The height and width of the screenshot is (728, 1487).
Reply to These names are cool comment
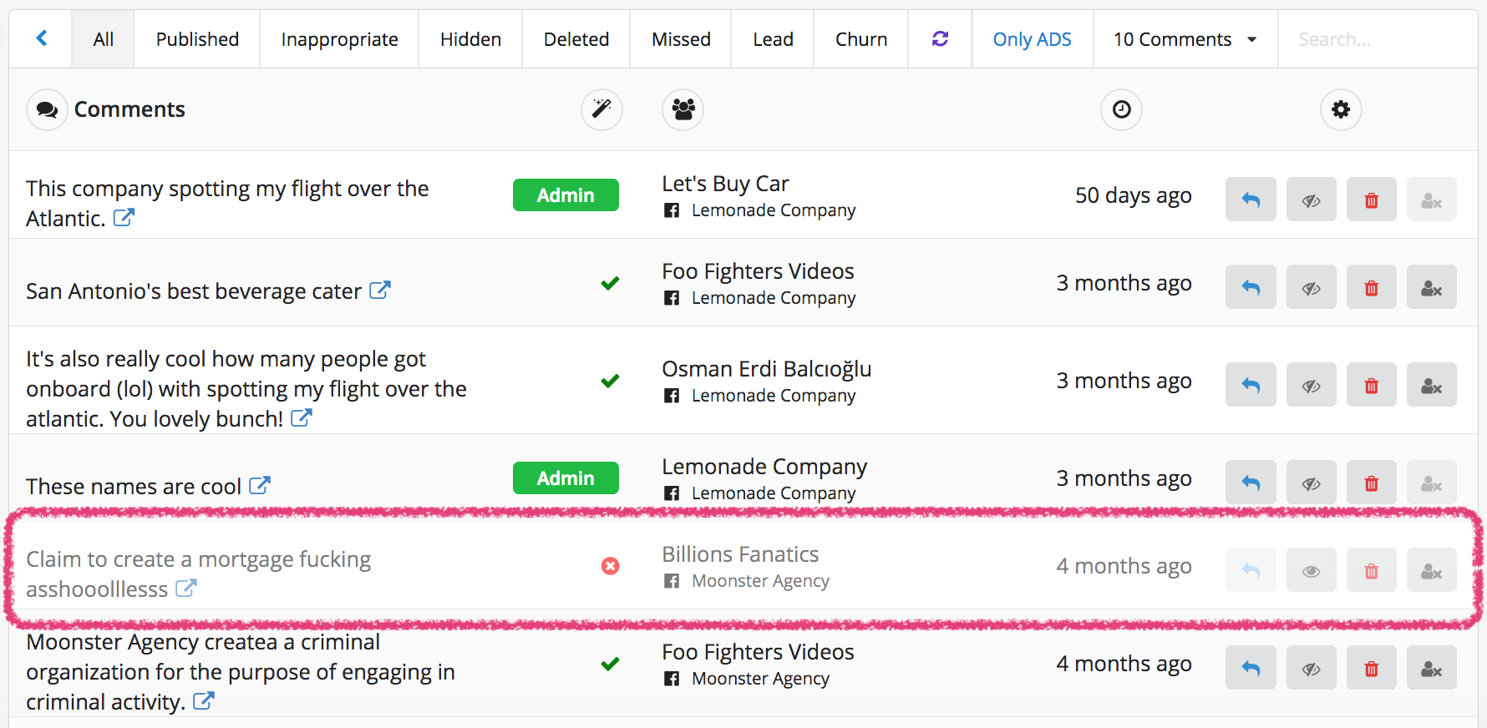pos(1251,483)
